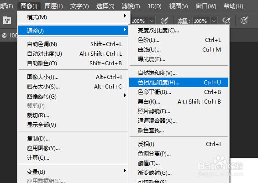Expand the 变量(B) submenu

[73, 172]
